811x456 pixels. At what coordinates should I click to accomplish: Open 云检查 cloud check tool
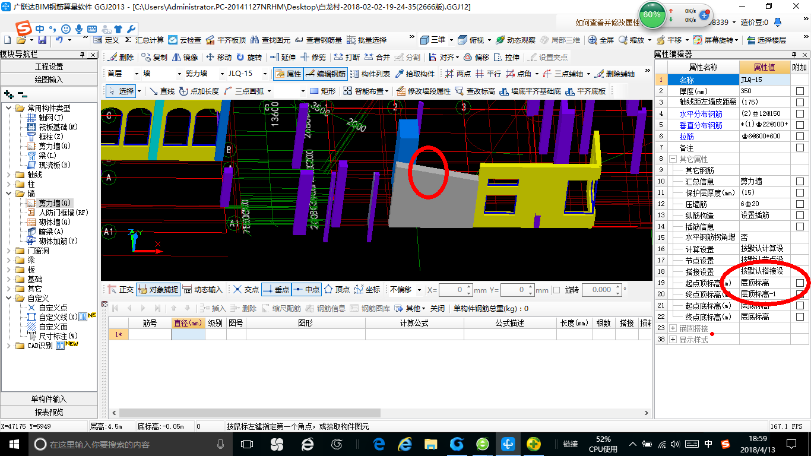185,40
